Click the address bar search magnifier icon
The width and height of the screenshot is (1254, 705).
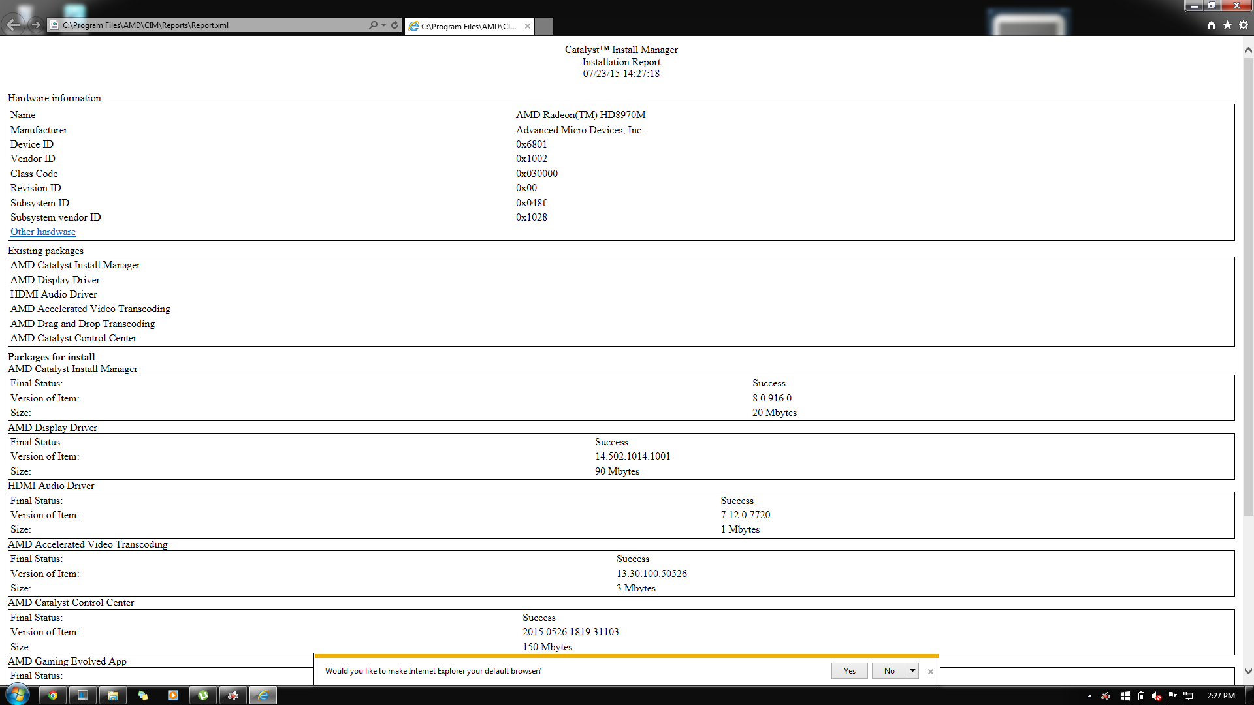pos(373,25)
